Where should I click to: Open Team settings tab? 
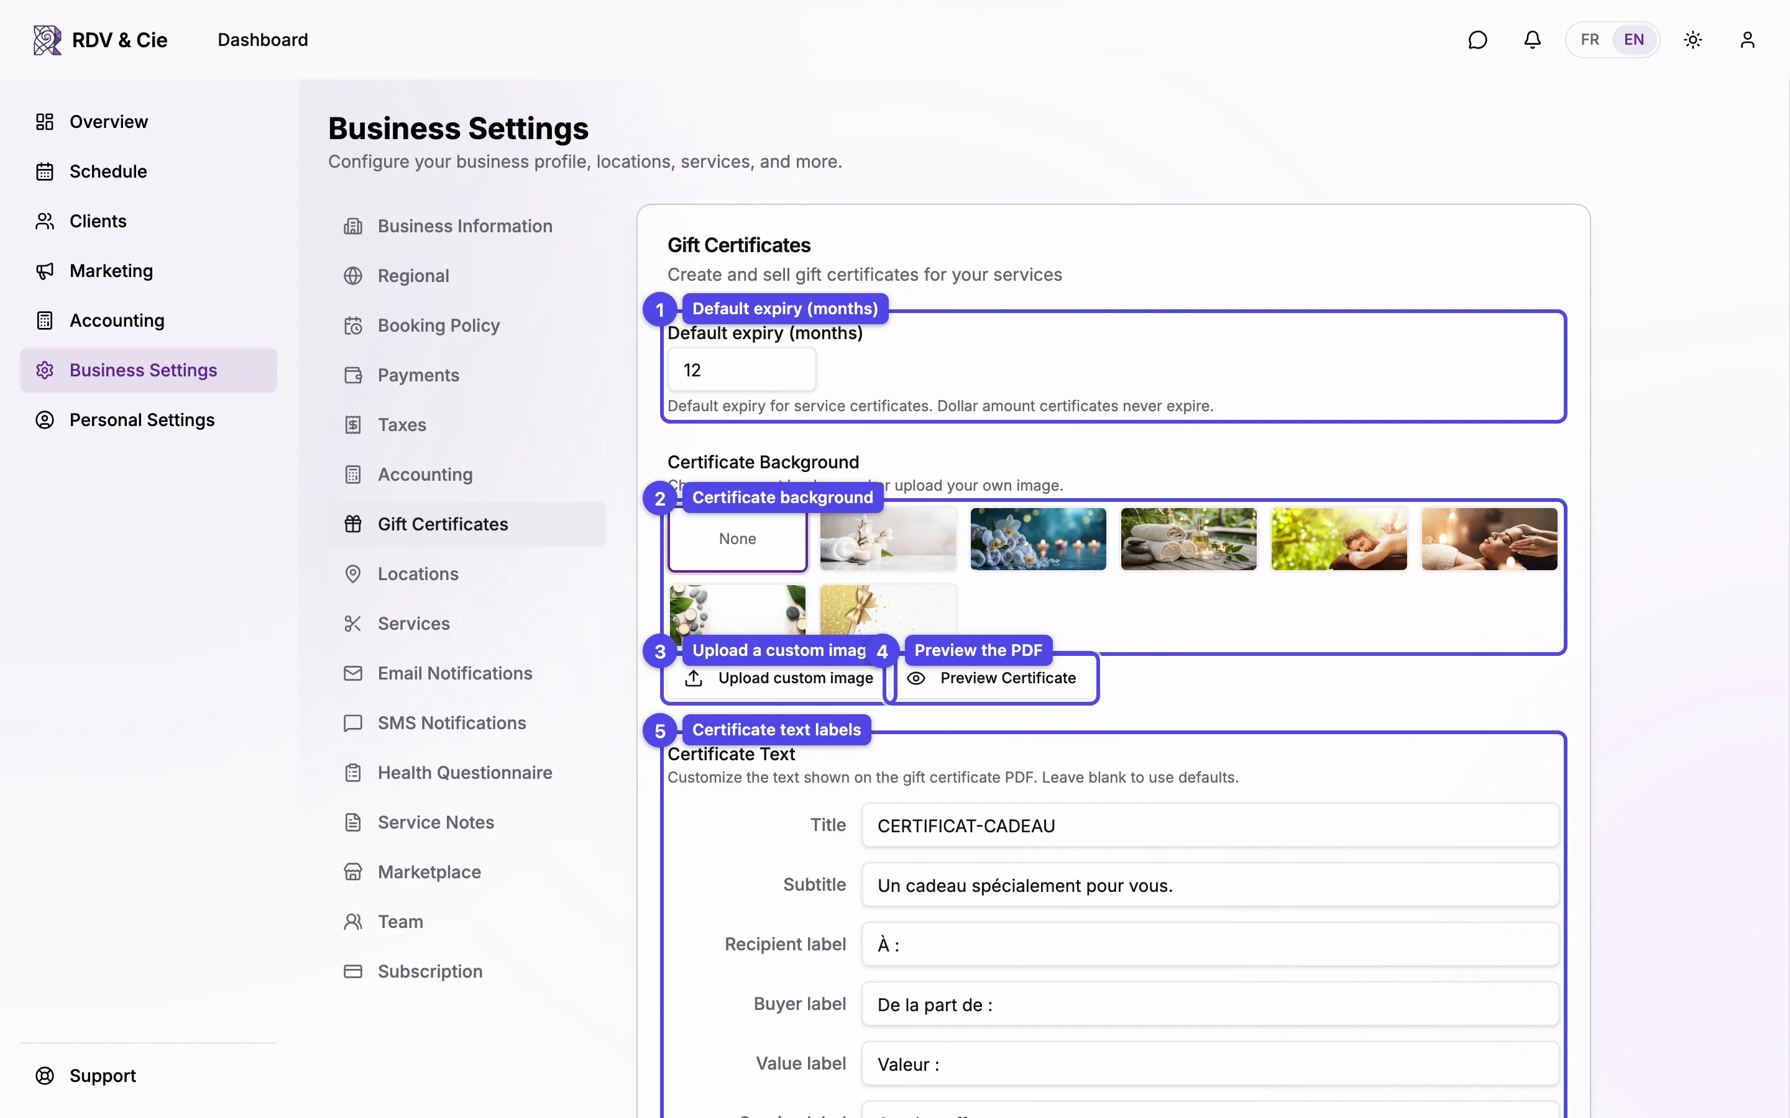click(467, 922)
